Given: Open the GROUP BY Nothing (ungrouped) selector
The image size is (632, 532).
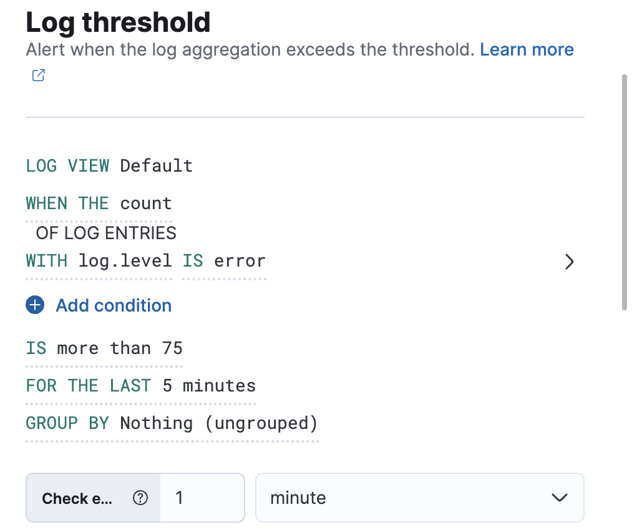Looking at the screenshot, I should click(218, 423).
